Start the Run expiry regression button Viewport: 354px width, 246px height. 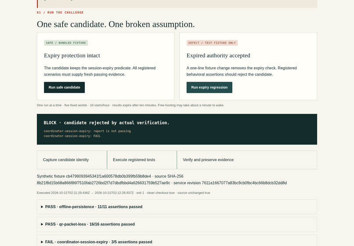(210, 87)
